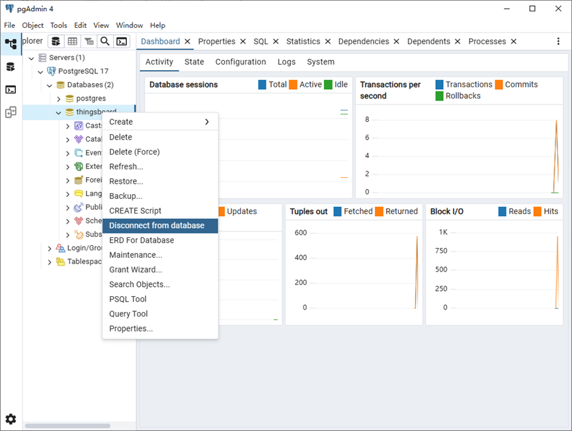572x431 pixels.
Task: Open the Logs dashboard sub-tab
Action: (286, 61)
